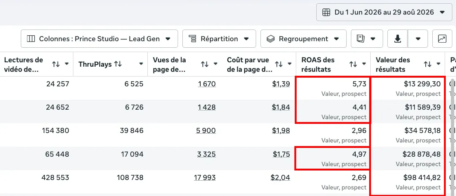Open the 1 670 page views link
The image size is (456, 196).
pos(207,84)
